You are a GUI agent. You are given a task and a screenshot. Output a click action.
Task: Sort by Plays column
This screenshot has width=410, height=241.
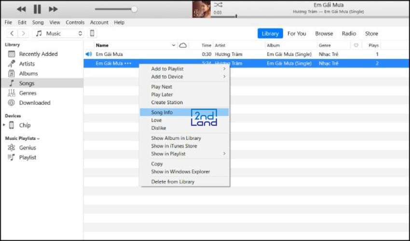point(373,45)
